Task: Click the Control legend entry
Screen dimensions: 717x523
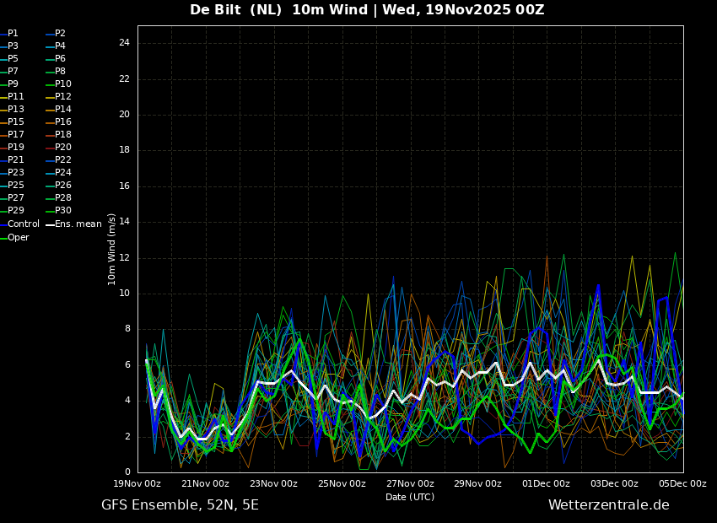Action: 19,224
